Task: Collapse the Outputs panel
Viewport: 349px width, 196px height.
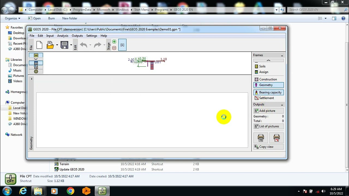Action: coord(282,105)
